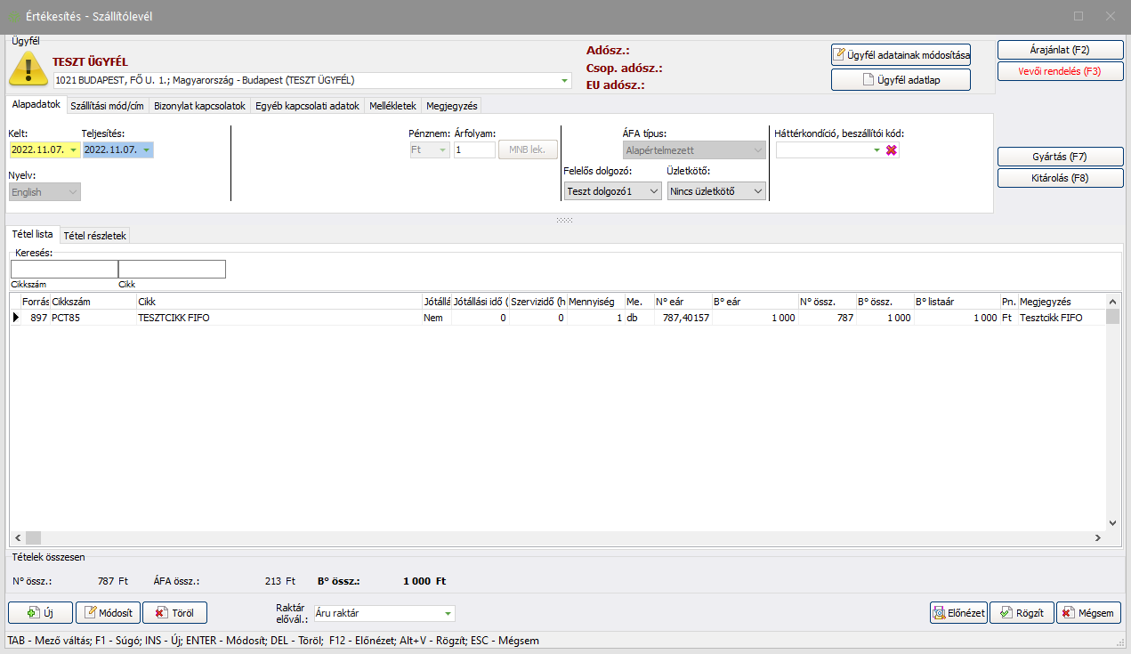Click the Új button with plus icon

coord(40,612)
